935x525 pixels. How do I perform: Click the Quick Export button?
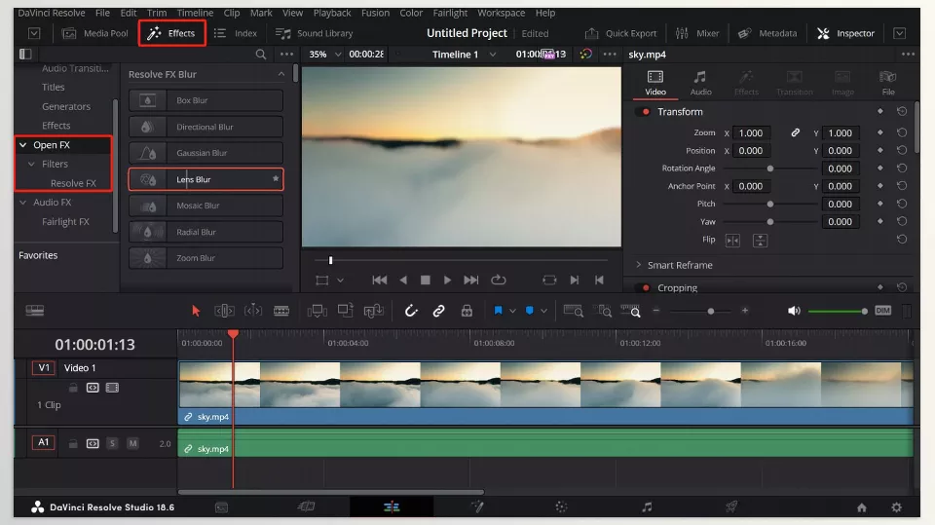620,33
